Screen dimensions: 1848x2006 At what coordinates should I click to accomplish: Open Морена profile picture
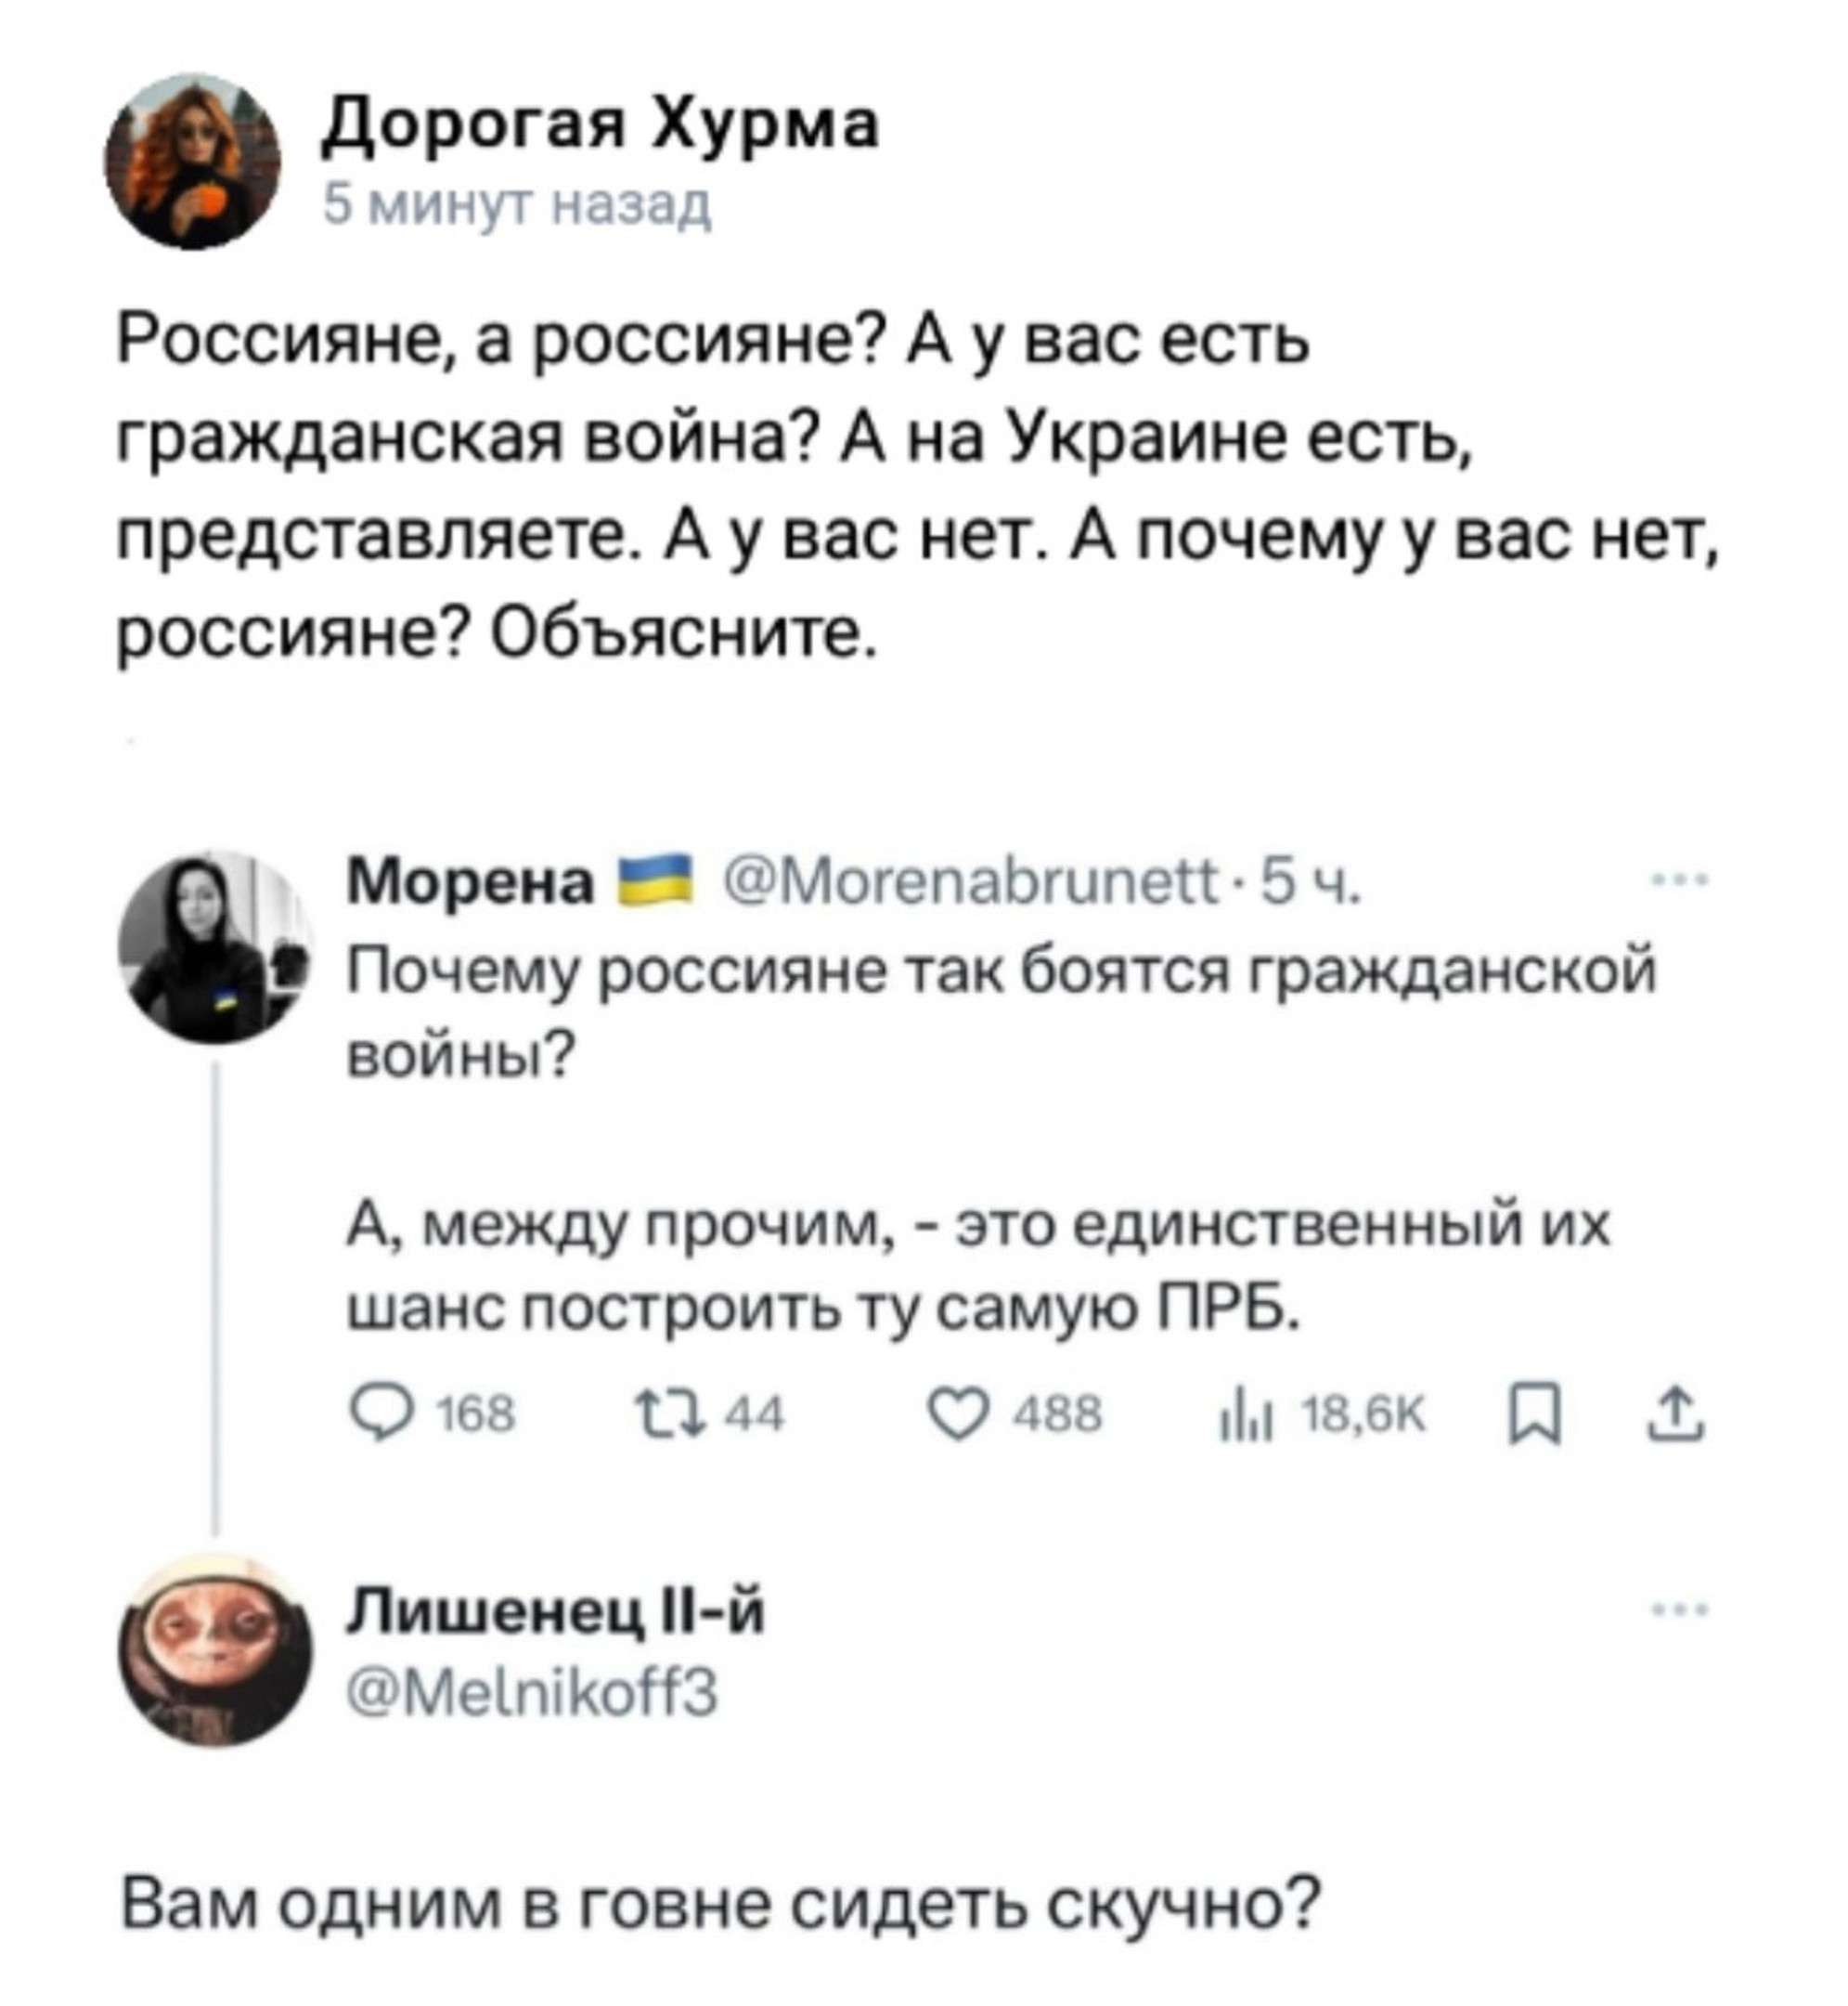click(x=215, y=946)
